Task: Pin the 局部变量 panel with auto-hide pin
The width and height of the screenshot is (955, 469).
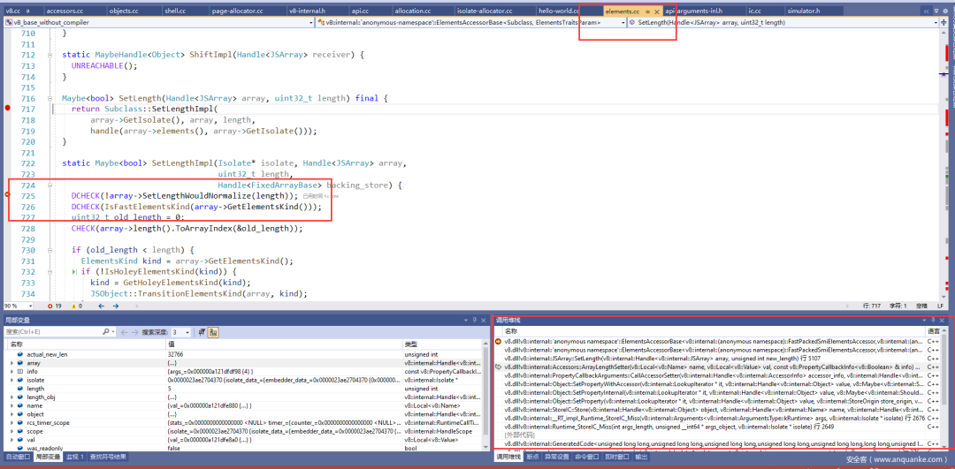Action: tap(475, 320)
